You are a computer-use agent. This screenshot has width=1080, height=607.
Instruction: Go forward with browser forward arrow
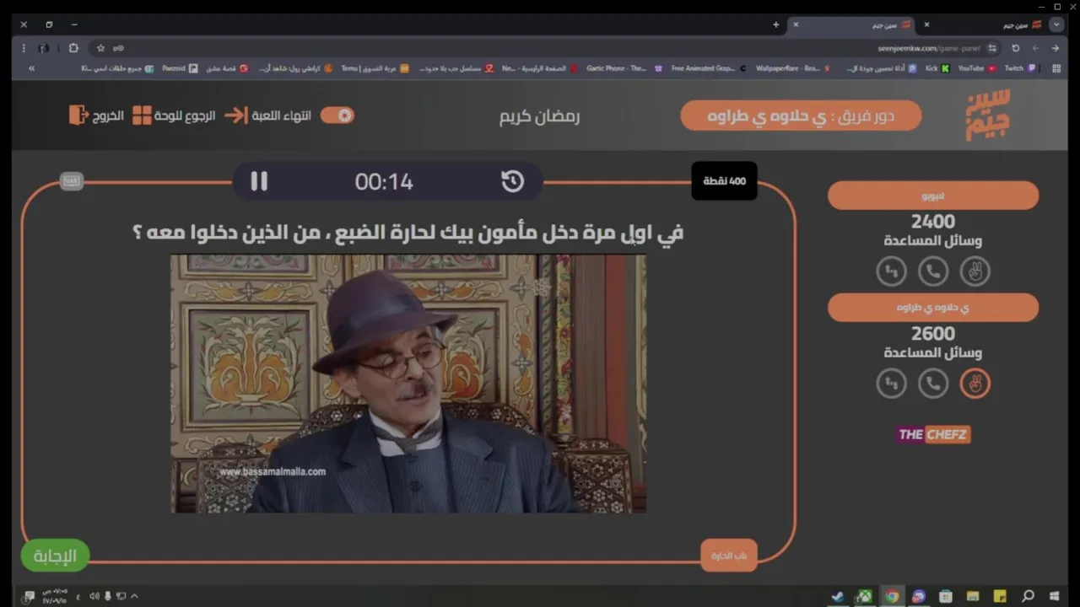pyautogui.click(x=1035, y=48)
